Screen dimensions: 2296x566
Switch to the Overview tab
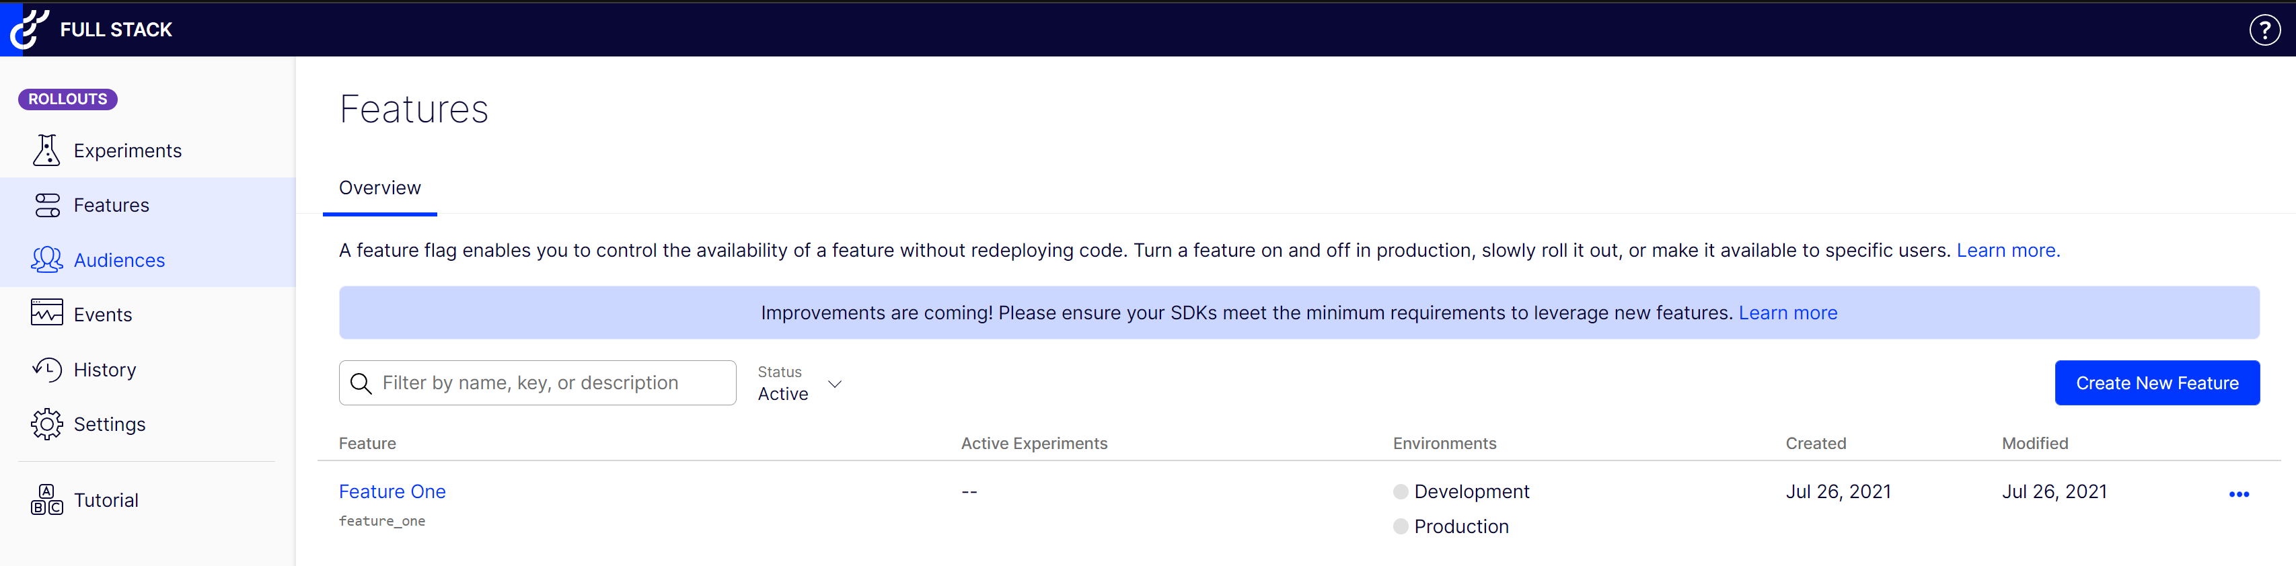379,189
